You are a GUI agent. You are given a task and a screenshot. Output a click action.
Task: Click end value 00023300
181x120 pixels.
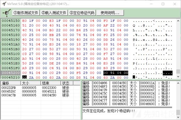coord(49,88)
